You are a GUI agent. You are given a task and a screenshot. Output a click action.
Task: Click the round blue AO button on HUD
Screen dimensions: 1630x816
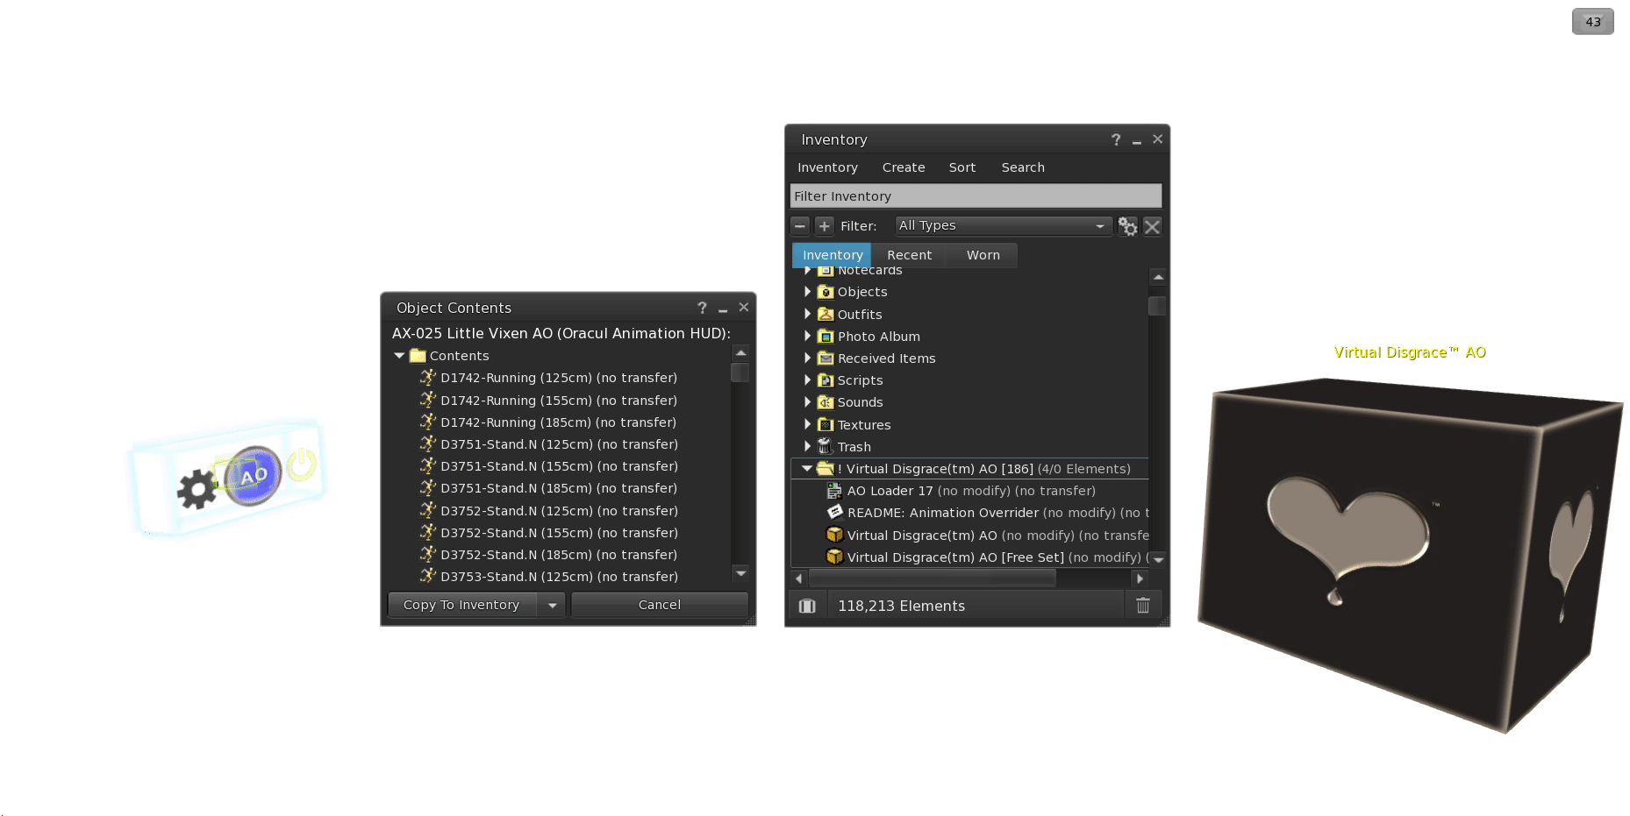(x=254, y=476)
